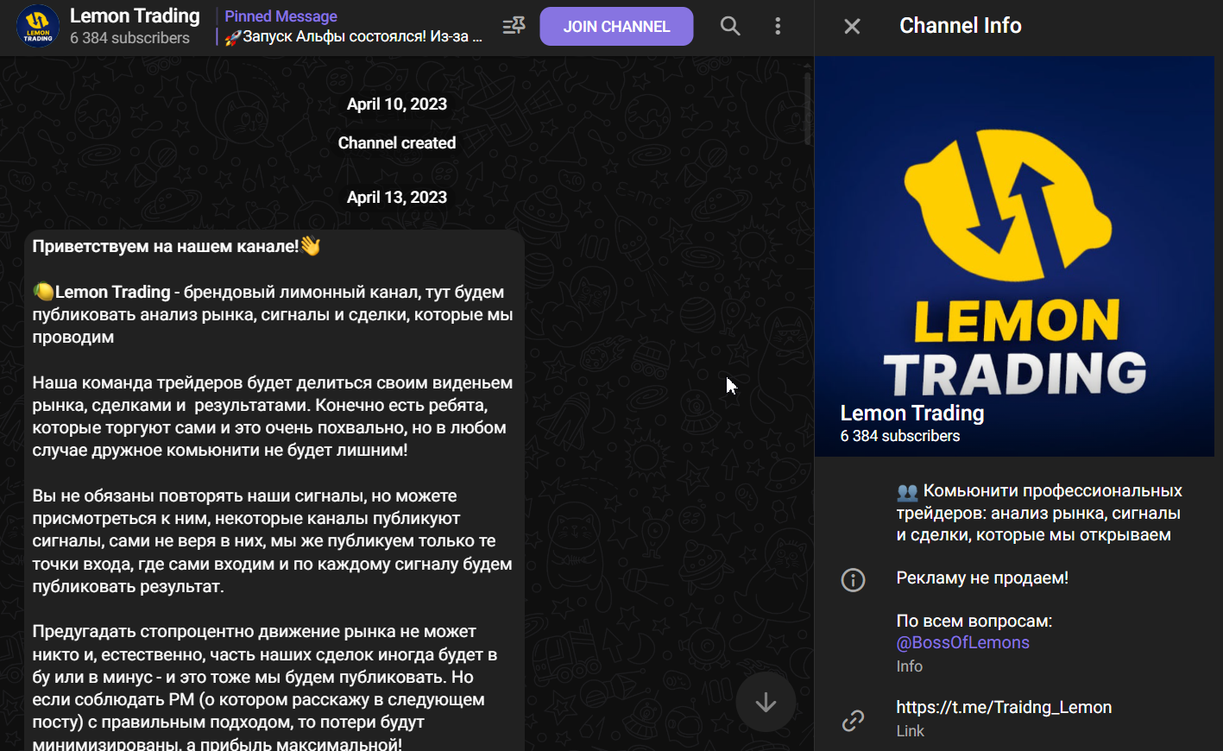Click the Channel Info panel title
1223x751 pixels.
pyautogui.click(x=961, y=26)
